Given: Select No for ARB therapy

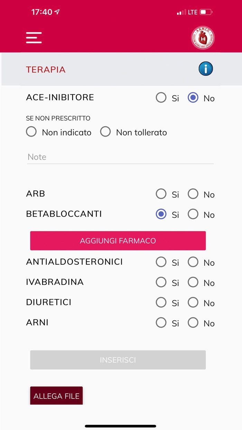Looking at the screenshot, I should pyautogui.click(x=193, y=194).
